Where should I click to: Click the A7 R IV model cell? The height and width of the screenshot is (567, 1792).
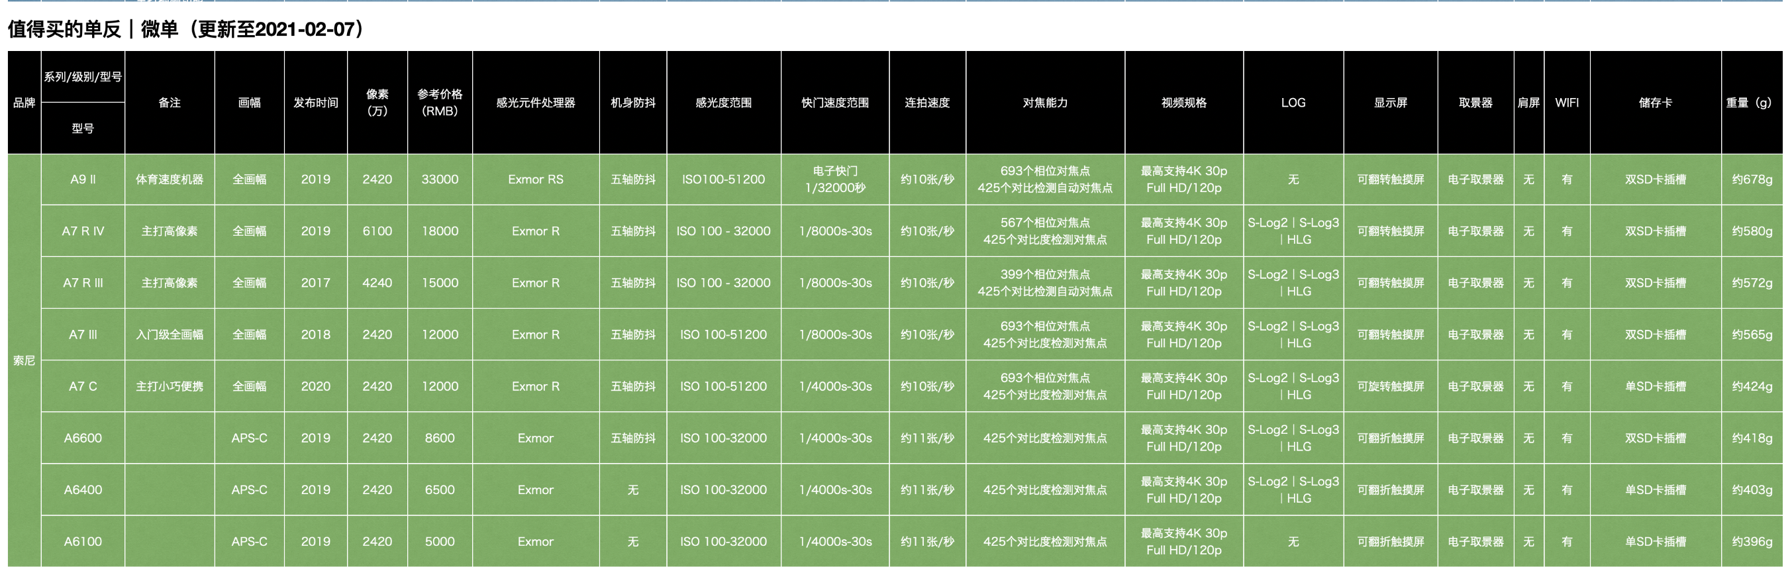point(83,231)
